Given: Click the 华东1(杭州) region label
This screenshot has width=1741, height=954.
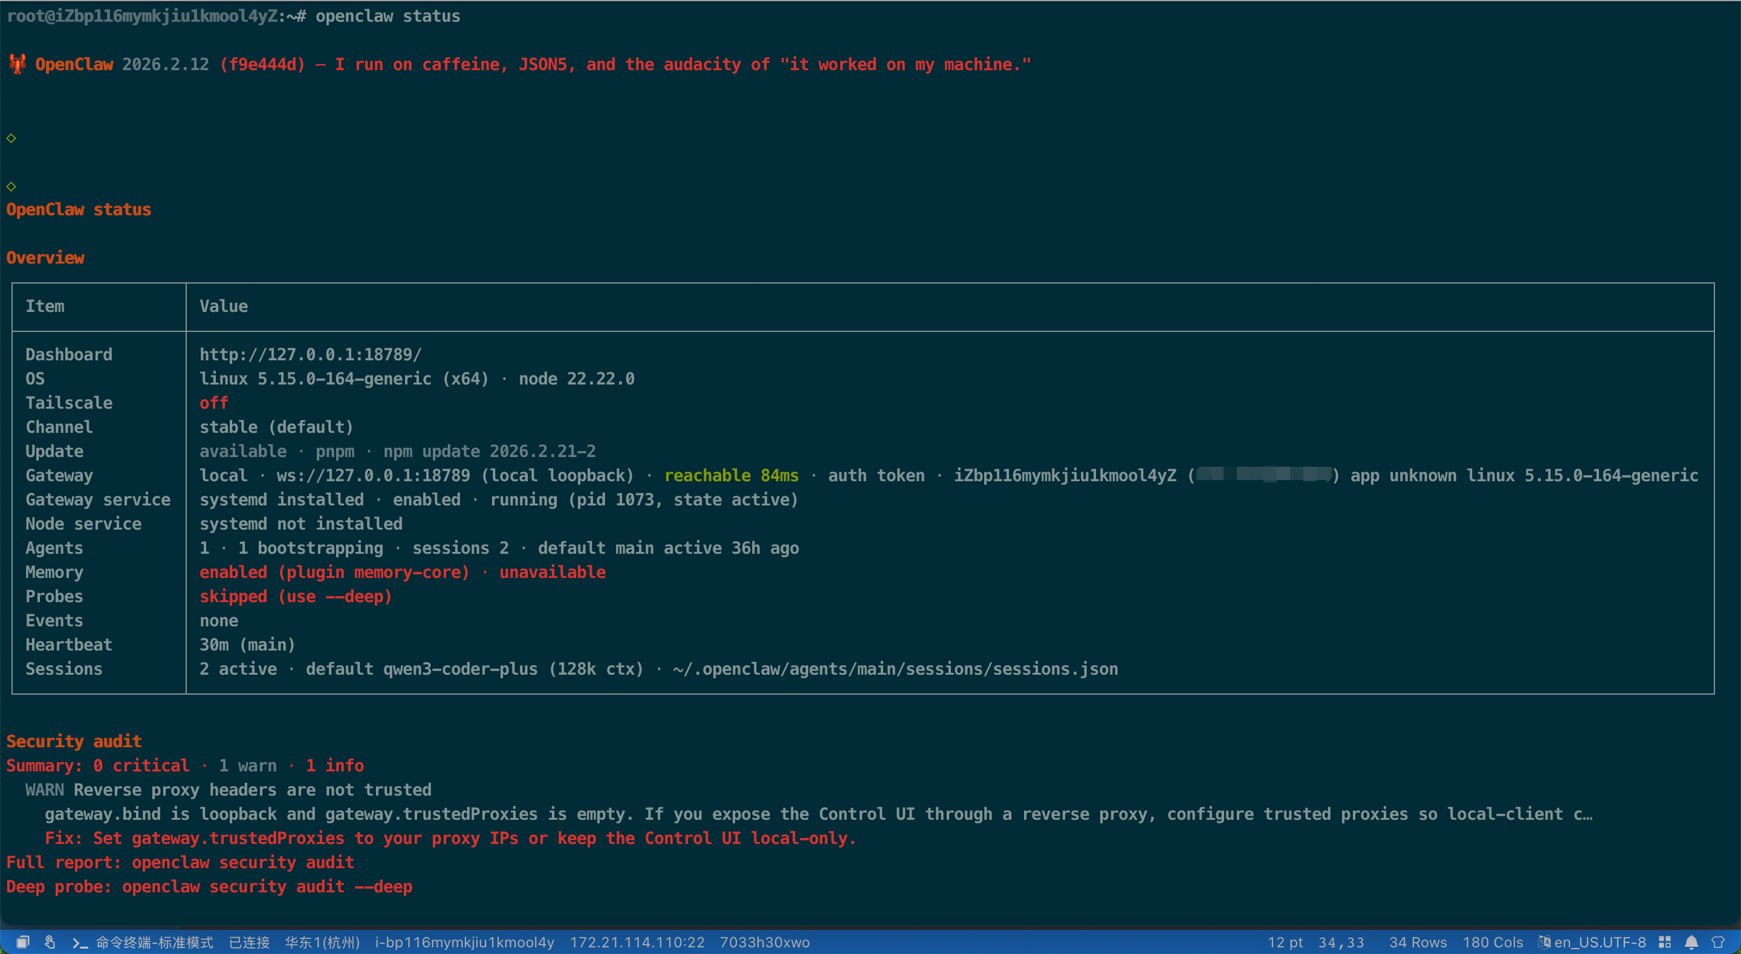Looking at the screenshot, I should (322, 942).
